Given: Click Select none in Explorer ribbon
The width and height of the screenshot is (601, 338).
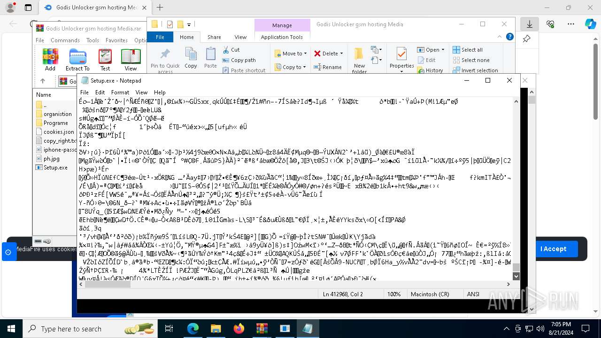Looking at the screenshot, I should pos(471,60).
